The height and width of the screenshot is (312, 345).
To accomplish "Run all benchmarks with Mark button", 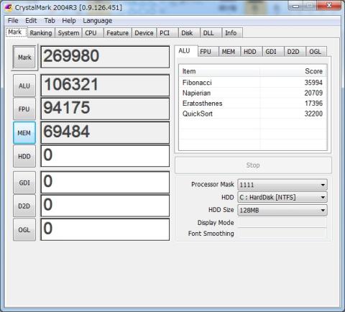I will (24, 58).
